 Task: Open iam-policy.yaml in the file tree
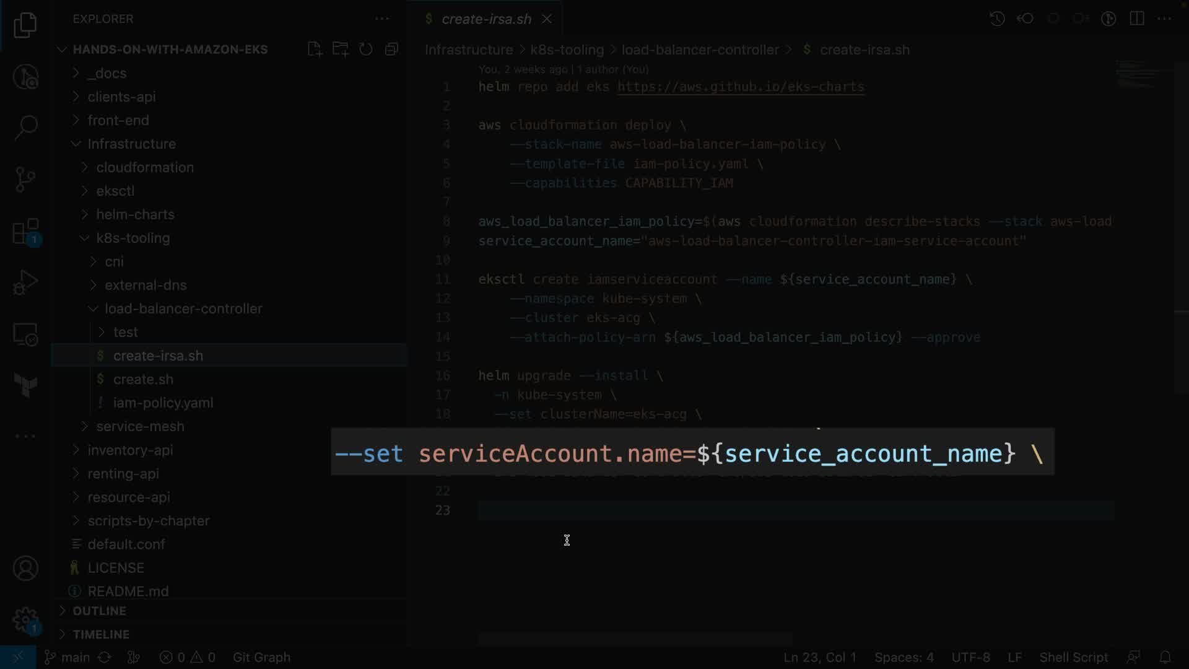pyautogui.click(x=163, y=403)
